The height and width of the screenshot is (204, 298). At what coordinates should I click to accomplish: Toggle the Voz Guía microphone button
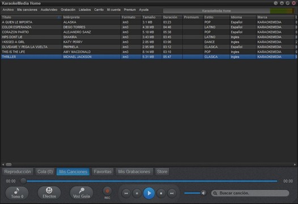(x=82, y=193)
